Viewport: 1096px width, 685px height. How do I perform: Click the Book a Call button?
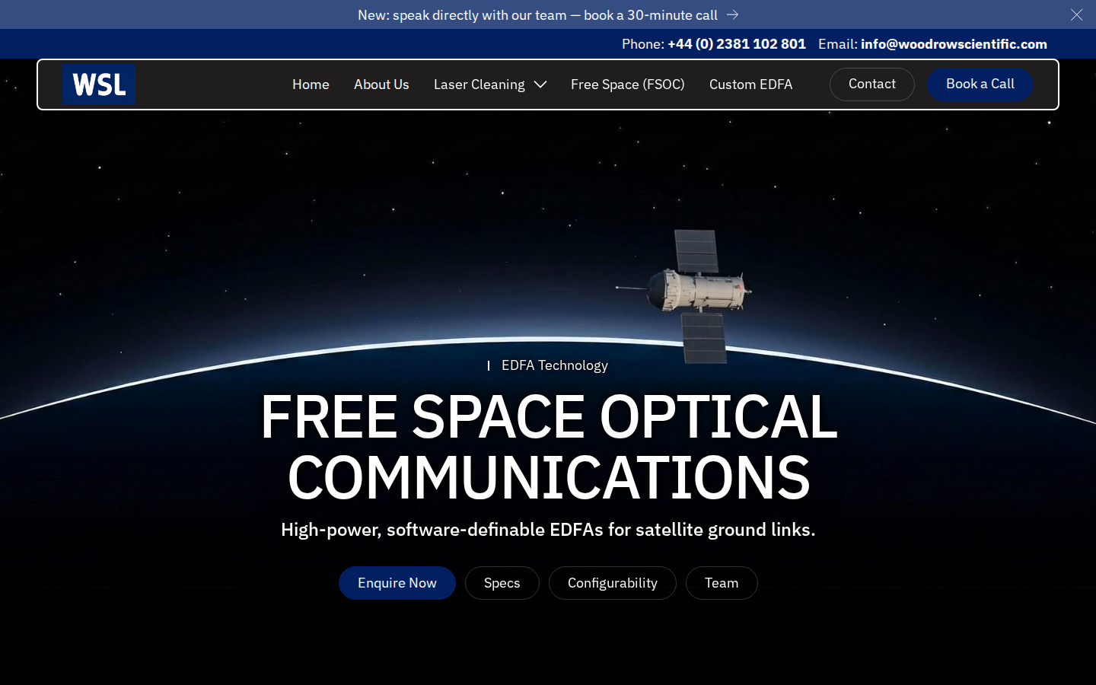click(x=980, y=84)
